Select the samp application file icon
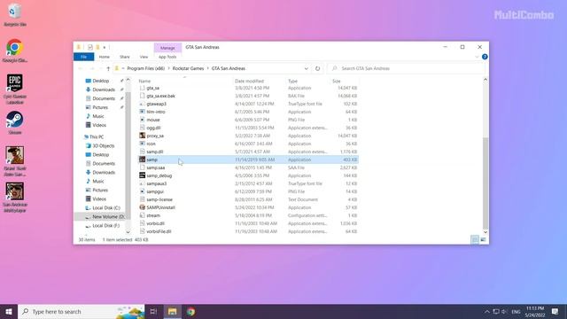The width and height of the screenshot is (567, 319). click(142, 159)
